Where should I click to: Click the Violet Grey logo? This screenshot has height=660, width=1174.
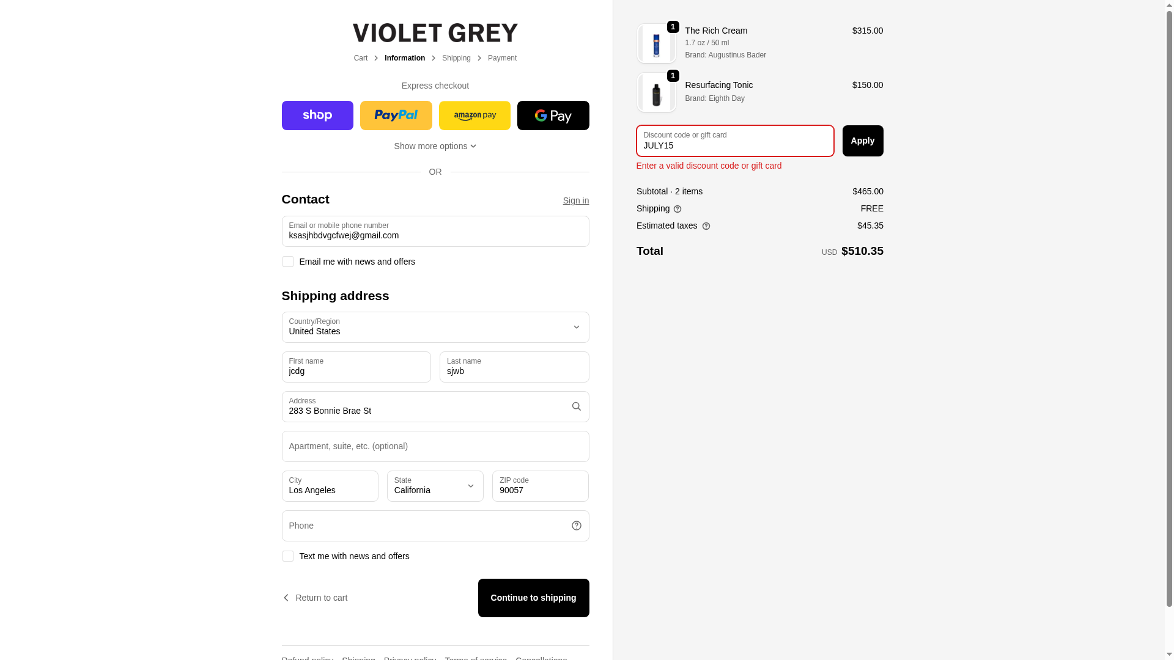[435, 33]
